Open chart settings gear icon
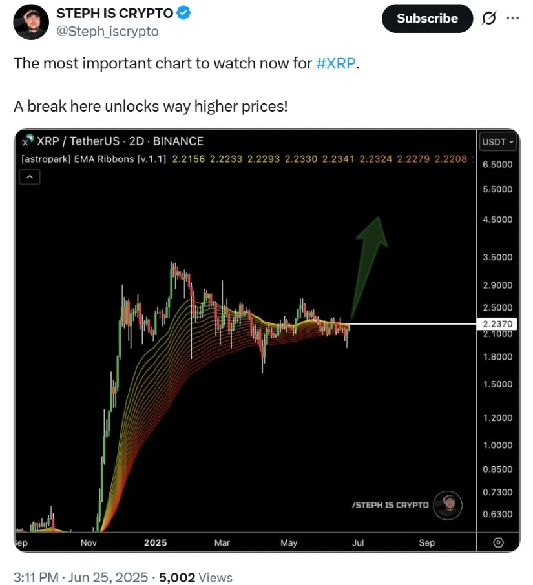This screenshot has width=533, height=585. click(x=497, y=542)
